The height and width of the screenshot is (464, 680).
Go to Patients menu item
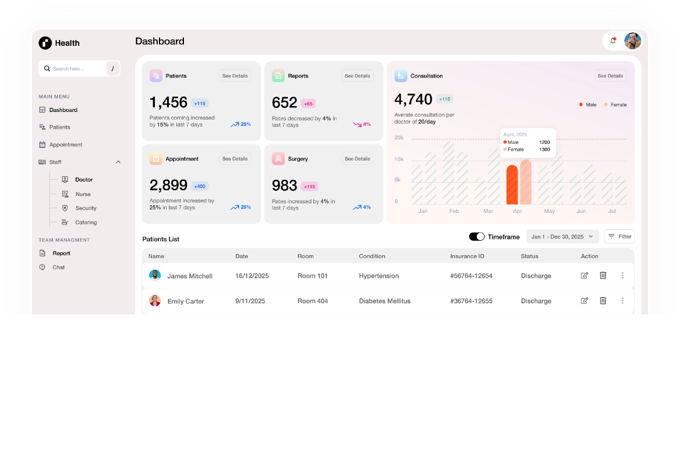coord(60,127)
